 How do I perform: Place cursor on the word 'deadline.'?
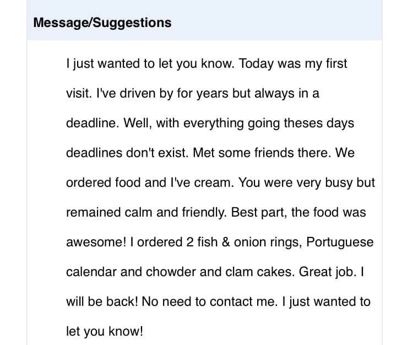(93, 123)
